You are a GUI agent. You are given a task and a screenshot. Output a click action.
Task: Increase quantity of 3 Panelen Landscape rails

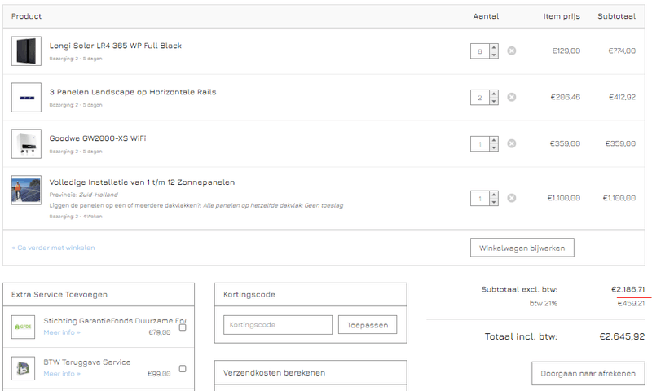pyautogui.click(x=494, y=94)
